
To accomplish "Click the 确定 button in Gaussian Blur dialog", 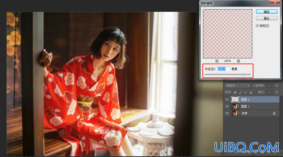I will coord(266,12).
